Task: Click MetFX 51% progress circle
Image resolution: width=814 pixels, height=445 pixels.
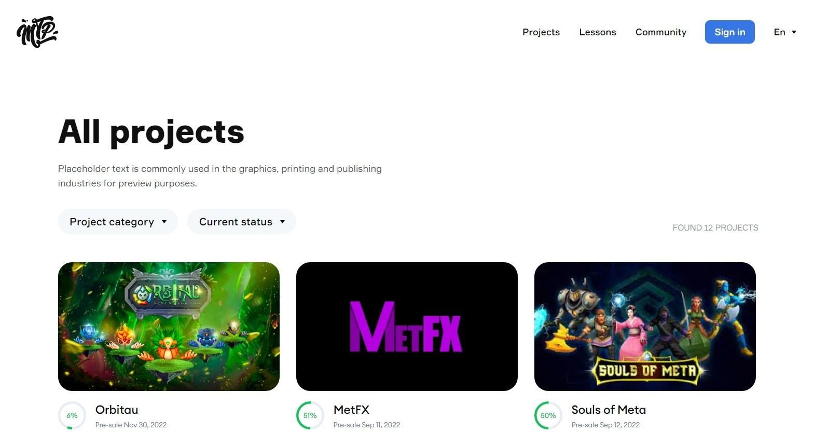Action: click(310, 415)
